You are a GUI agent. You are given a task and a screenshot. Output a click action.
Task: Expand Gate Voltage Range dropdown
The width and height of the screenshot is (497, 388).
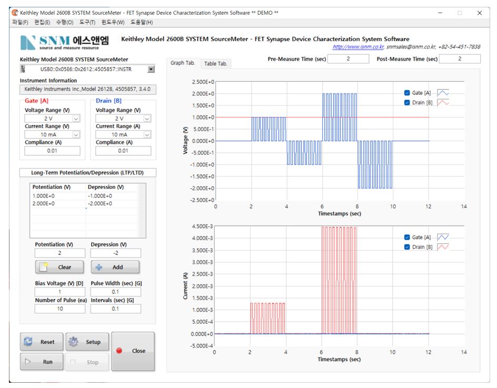tap(76, 119)
